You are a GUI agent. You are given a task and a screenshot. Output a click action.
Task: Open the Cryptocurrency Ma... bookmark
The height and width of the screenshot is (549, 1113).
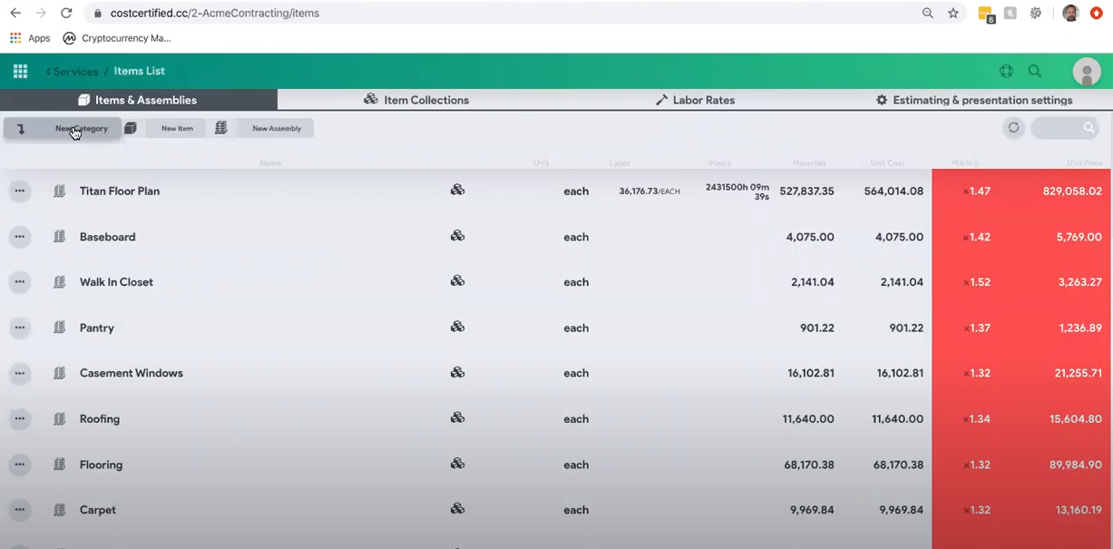[117, 38]
